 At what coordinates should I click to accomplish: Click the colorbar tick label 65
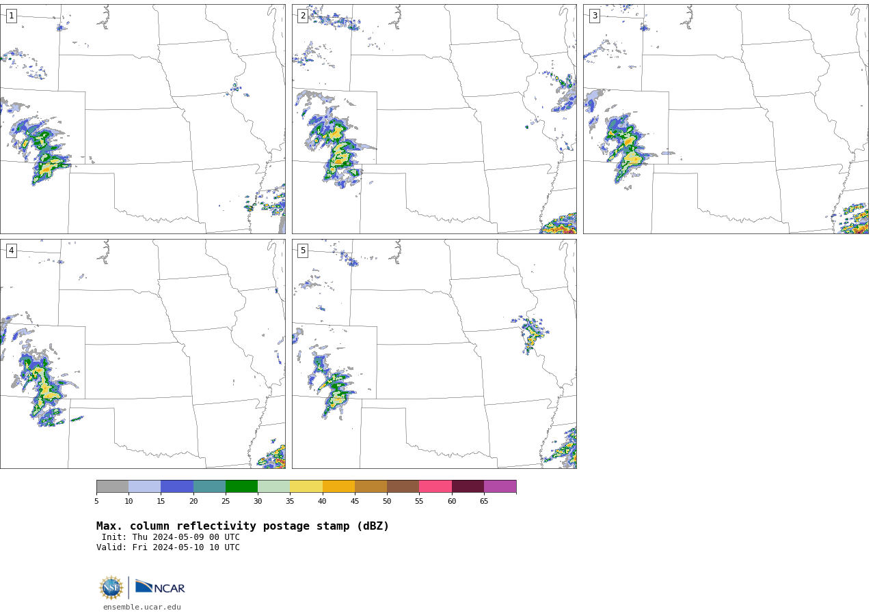484,502
